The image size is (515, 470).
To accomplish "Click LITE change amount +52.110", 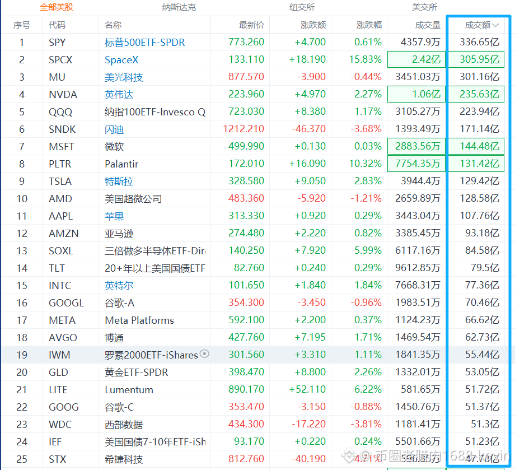I will pos(307,389).
